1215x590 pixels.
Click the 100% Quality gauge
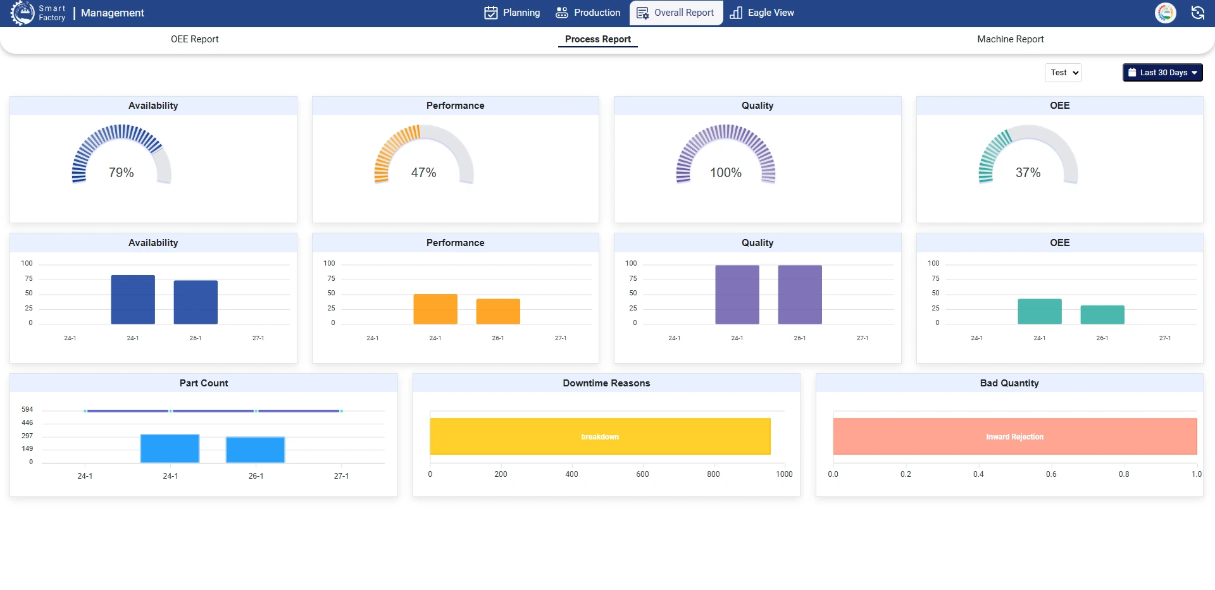[x=726, y=155]
